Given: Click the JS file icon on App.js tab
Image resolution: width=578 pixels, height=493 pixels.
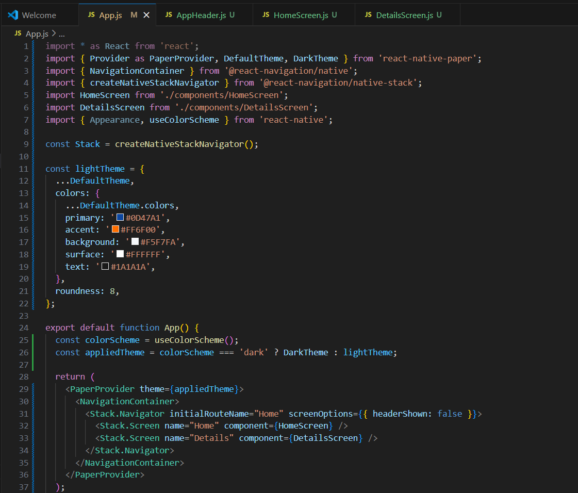Looking at the screenshot, I should (x=91, y=15).
